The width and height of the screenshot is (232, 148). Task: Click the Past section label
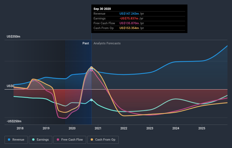86,43
